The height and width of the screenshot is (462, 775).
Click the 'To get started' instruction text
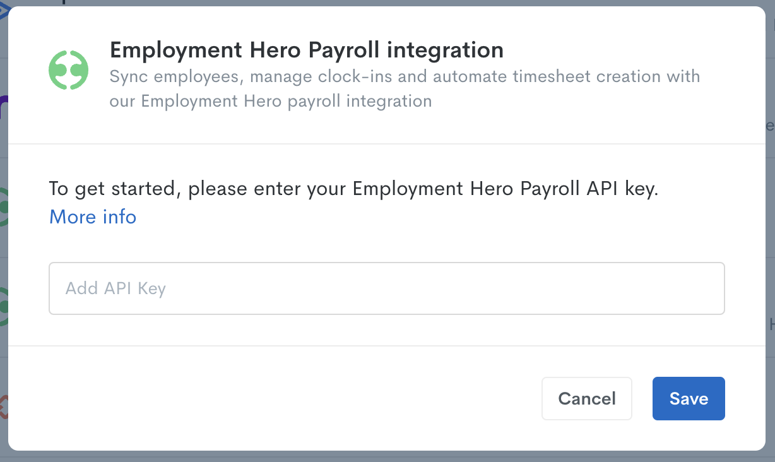click(x=353, y=189)
